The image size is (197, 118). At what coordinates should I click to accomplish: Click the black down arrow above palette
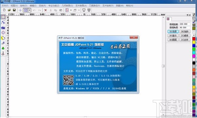tap(194, 36)
